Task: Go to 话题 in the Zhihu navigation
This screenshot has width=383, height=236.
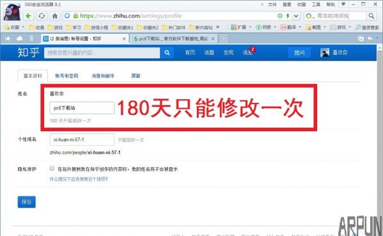Action: [x=209, y=52]
